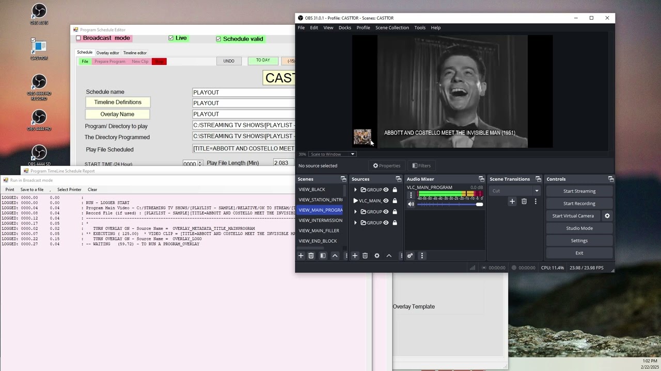Screen dimensions: 661x371
Task: Click Play File Length 2.083 field
Action: tap(284, 163)
